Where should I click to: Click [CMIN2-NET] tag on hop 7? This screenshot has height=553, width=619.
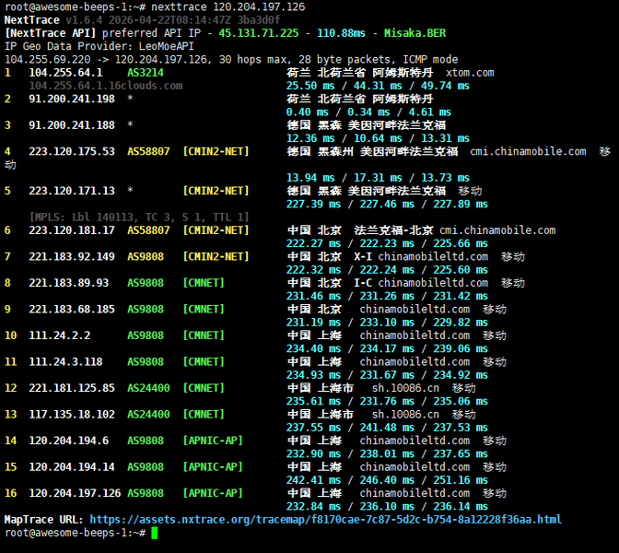point(216,257)
